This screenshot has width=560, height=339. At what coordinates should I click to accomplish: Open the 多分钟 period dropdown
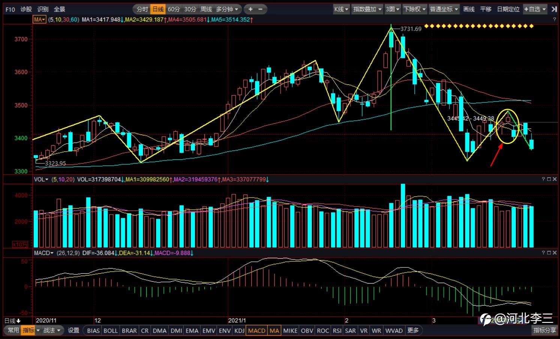click(x=227, y=9)
